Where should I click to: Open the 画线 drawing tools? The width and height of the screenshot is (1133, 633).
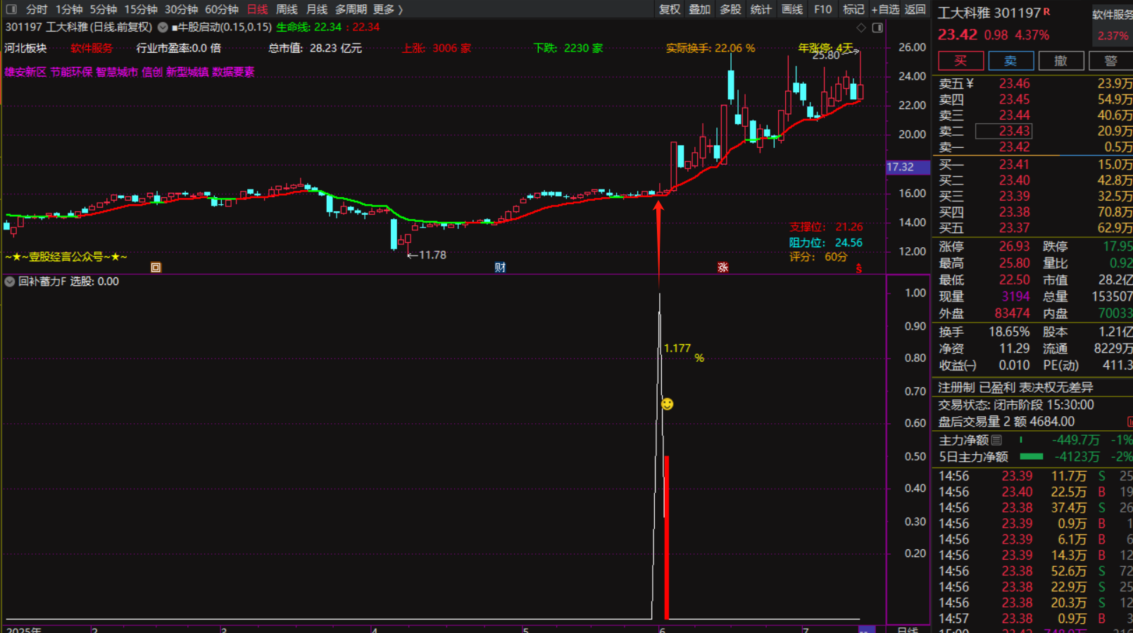(791, 9)
